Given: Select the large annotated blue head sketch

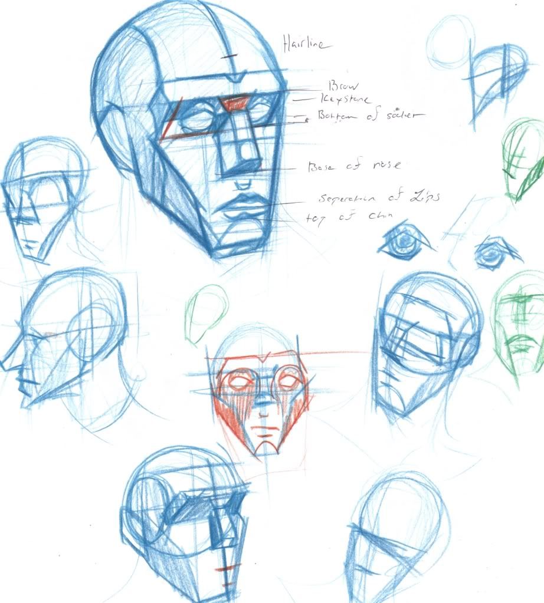Looking at the screenshot, I should [195, 130].
